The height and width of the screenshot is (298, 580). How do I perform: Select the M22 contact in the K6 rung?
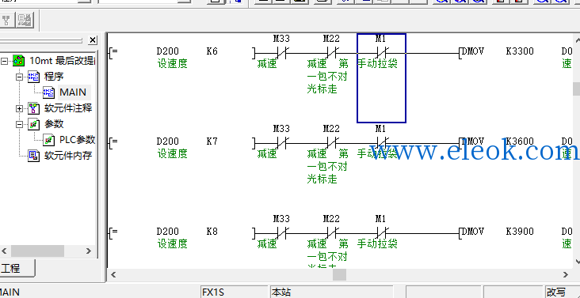pos(331,53)
